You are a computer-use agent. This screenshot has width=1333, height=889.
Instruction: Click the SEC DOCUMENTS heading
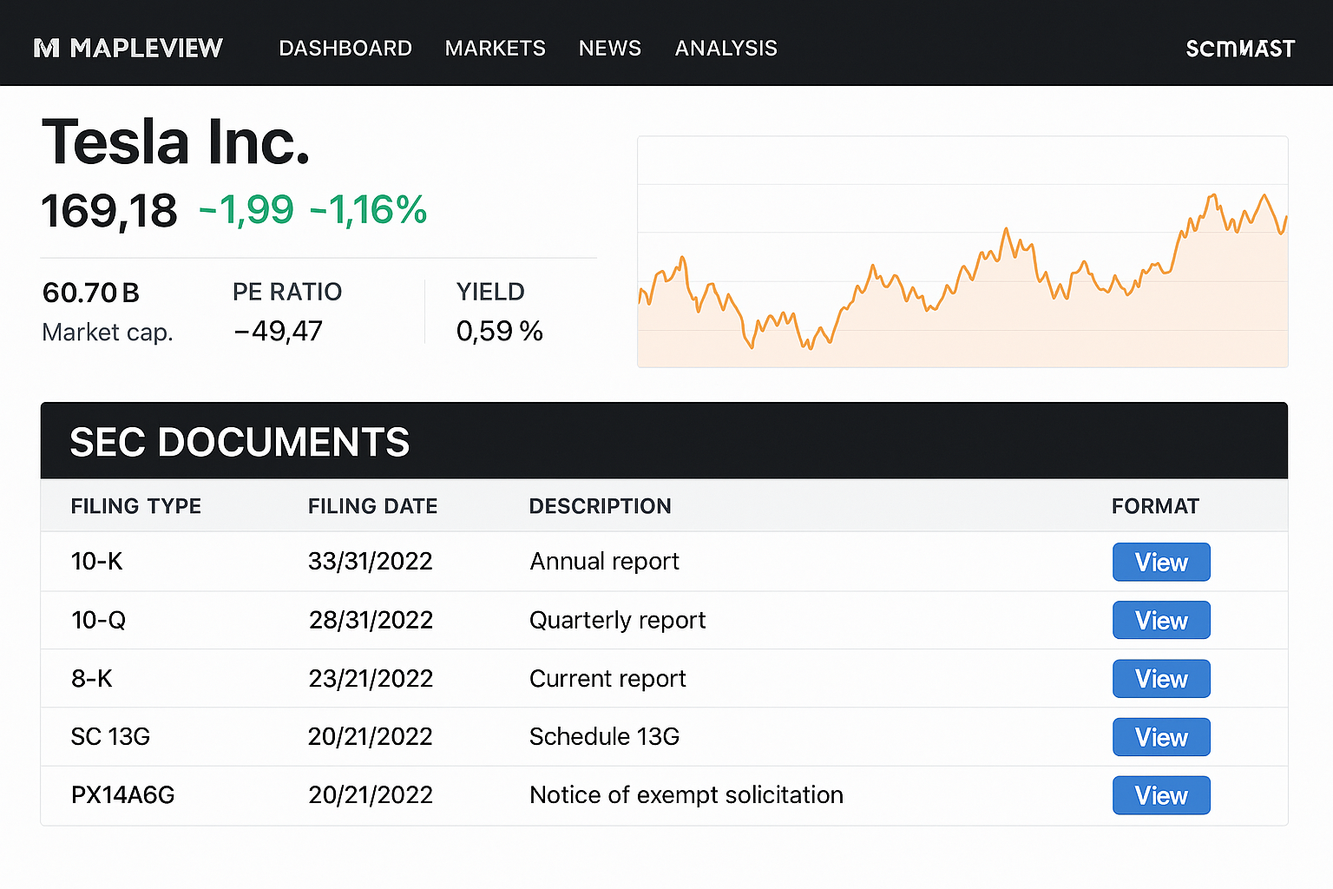tap(240, 442)
